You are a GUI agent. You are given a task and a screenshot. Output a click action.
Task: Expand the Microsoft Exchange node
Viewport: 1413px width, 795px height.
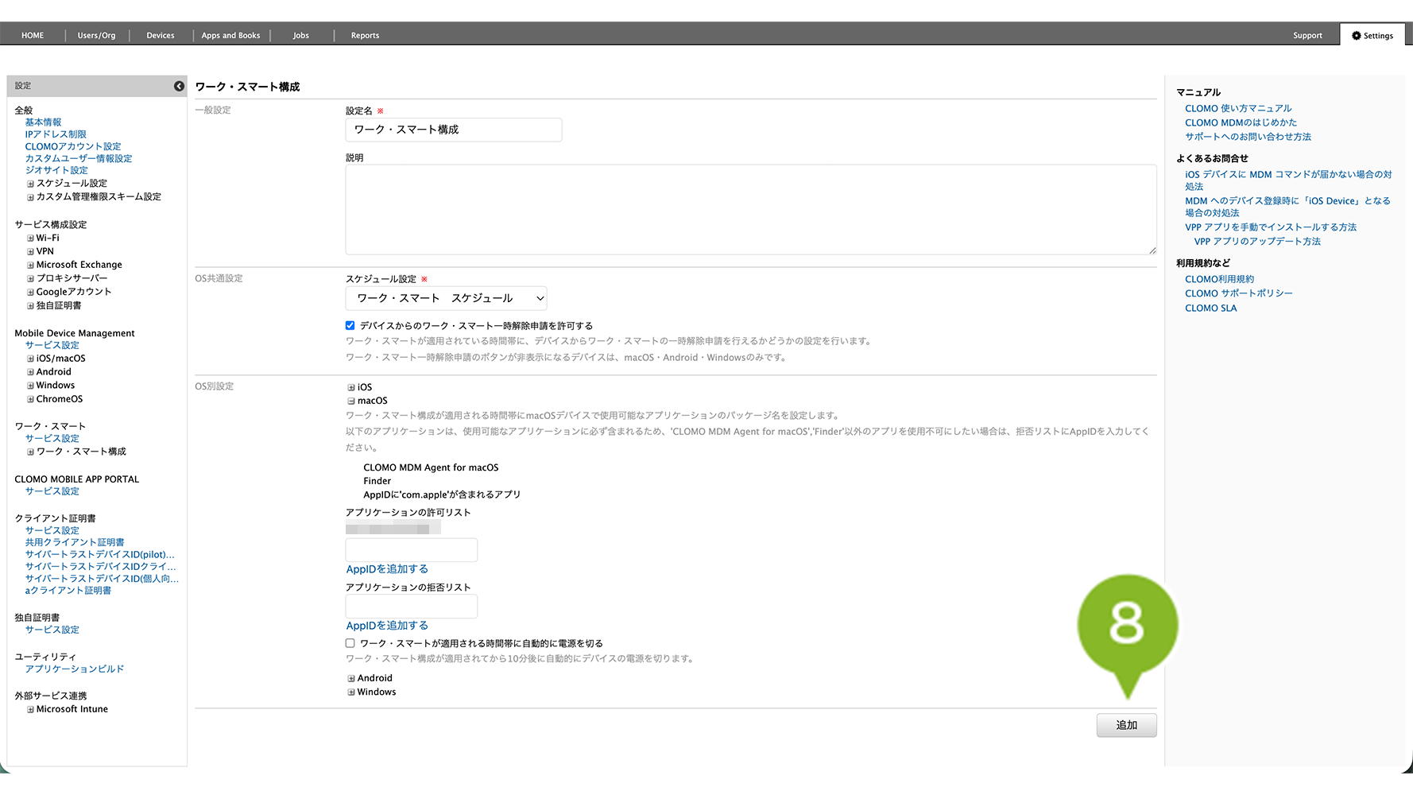coord(30,266)
